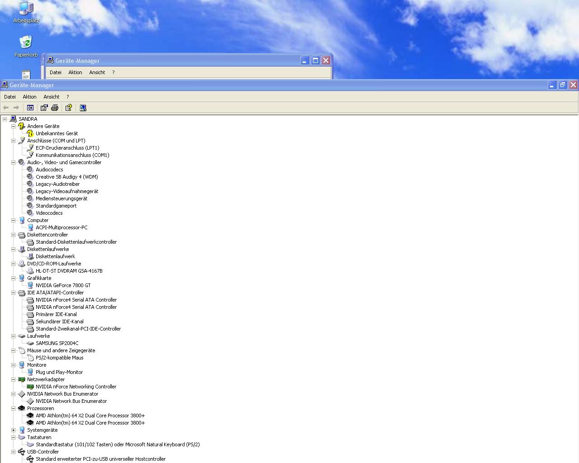Select the first NVIDIA nForce4 Serial ATA Controller
The height and width of the screenshot is (463, 579).
(x=76, y=300)
